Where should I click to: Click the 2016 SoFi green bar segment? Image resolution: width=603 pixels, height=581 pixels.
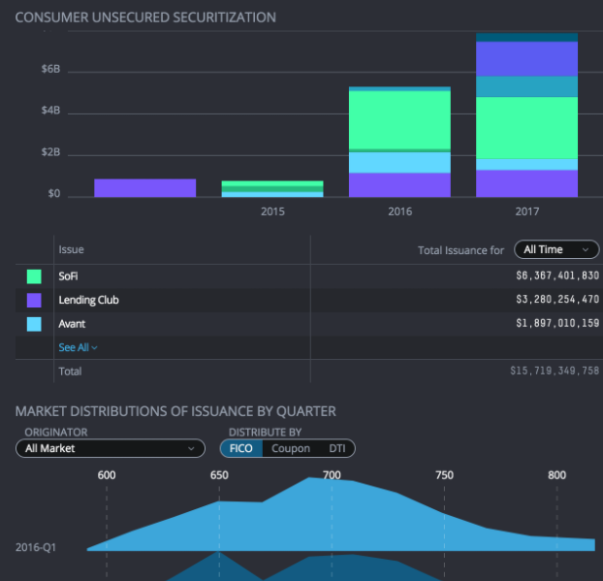pyautogui.click(x=399, y=119)
